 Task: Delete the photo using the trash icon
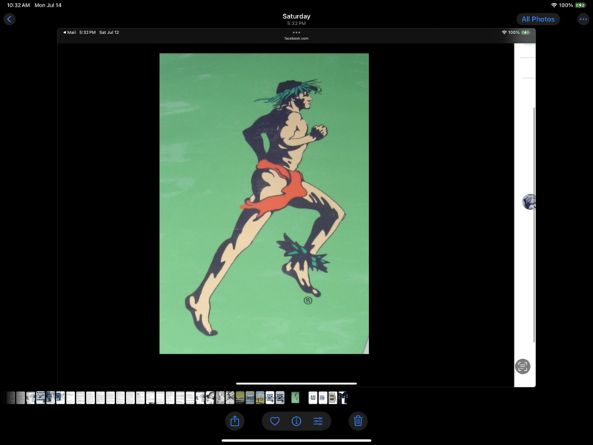tap(358, 421)
